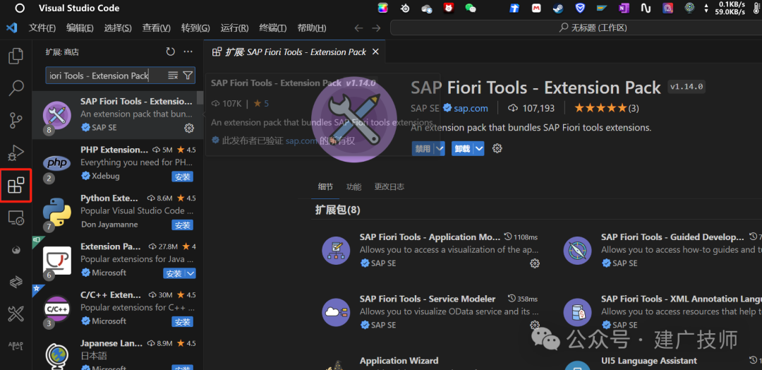Open the sap.com publisher link in header
This screenshot has height=370, width=762.
[x=471, y=108]
